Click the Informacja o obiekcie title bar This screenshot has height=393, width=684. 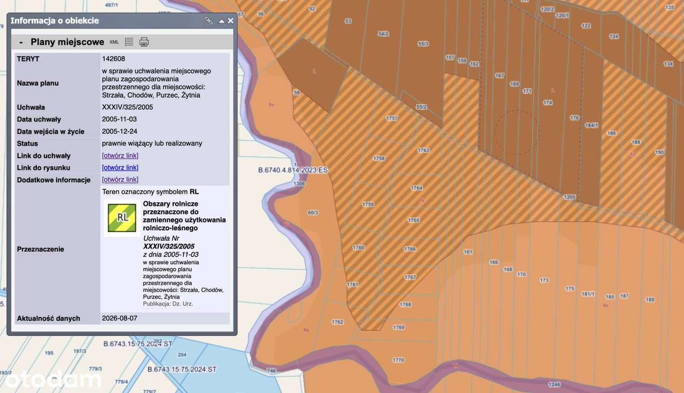[107, 21]
